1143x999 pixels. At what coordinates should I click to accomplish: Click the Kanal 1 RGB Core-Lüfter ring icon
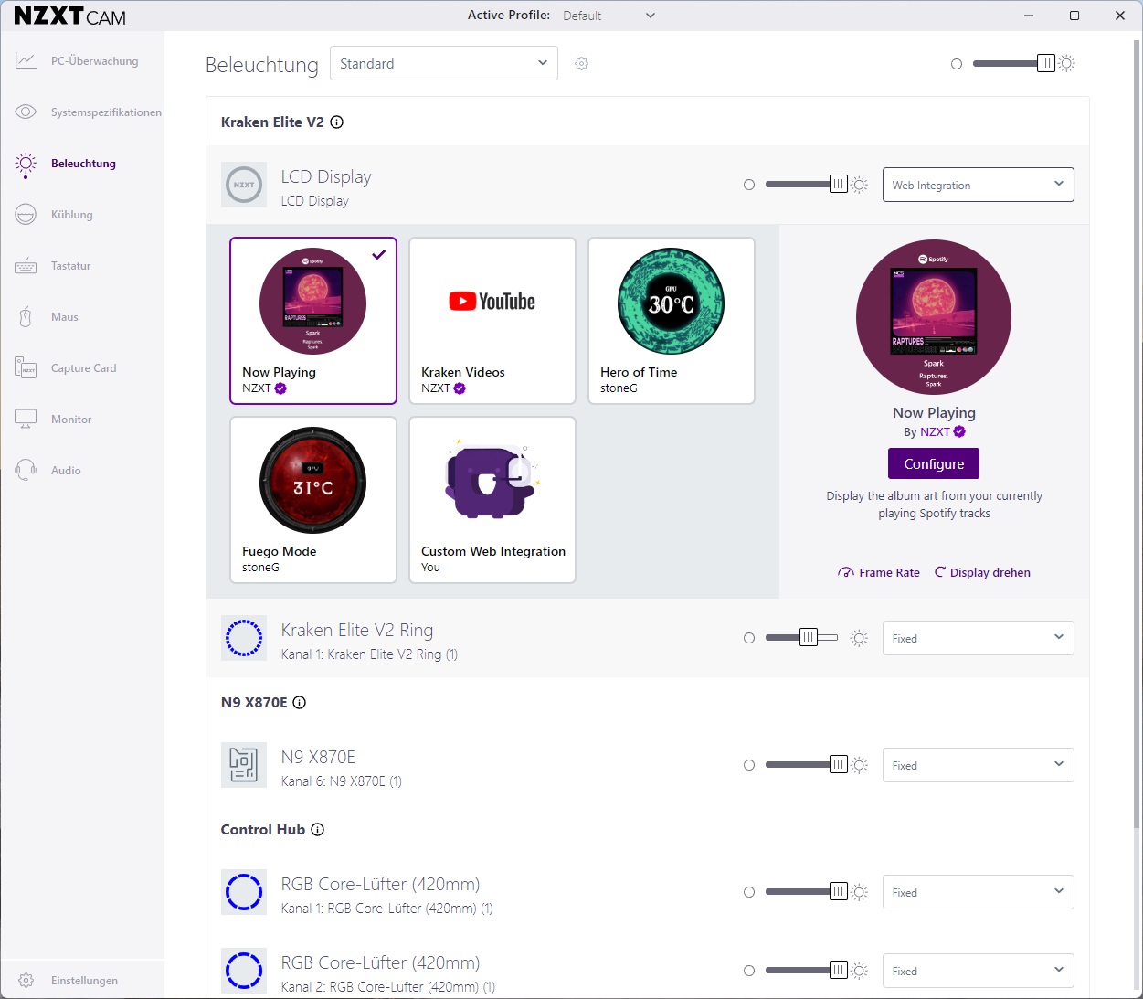(244, 892)
